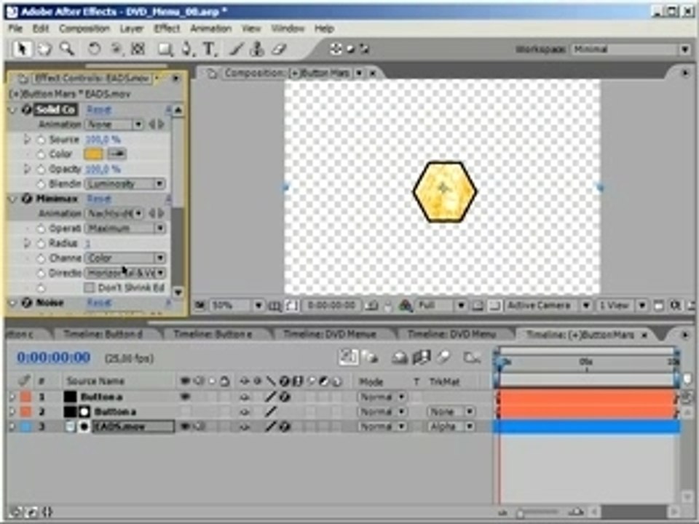The width and height of the screenshot is (699, 524).
Task: Toggle stopwatch for Source Opacity
Action: [41, 140]
